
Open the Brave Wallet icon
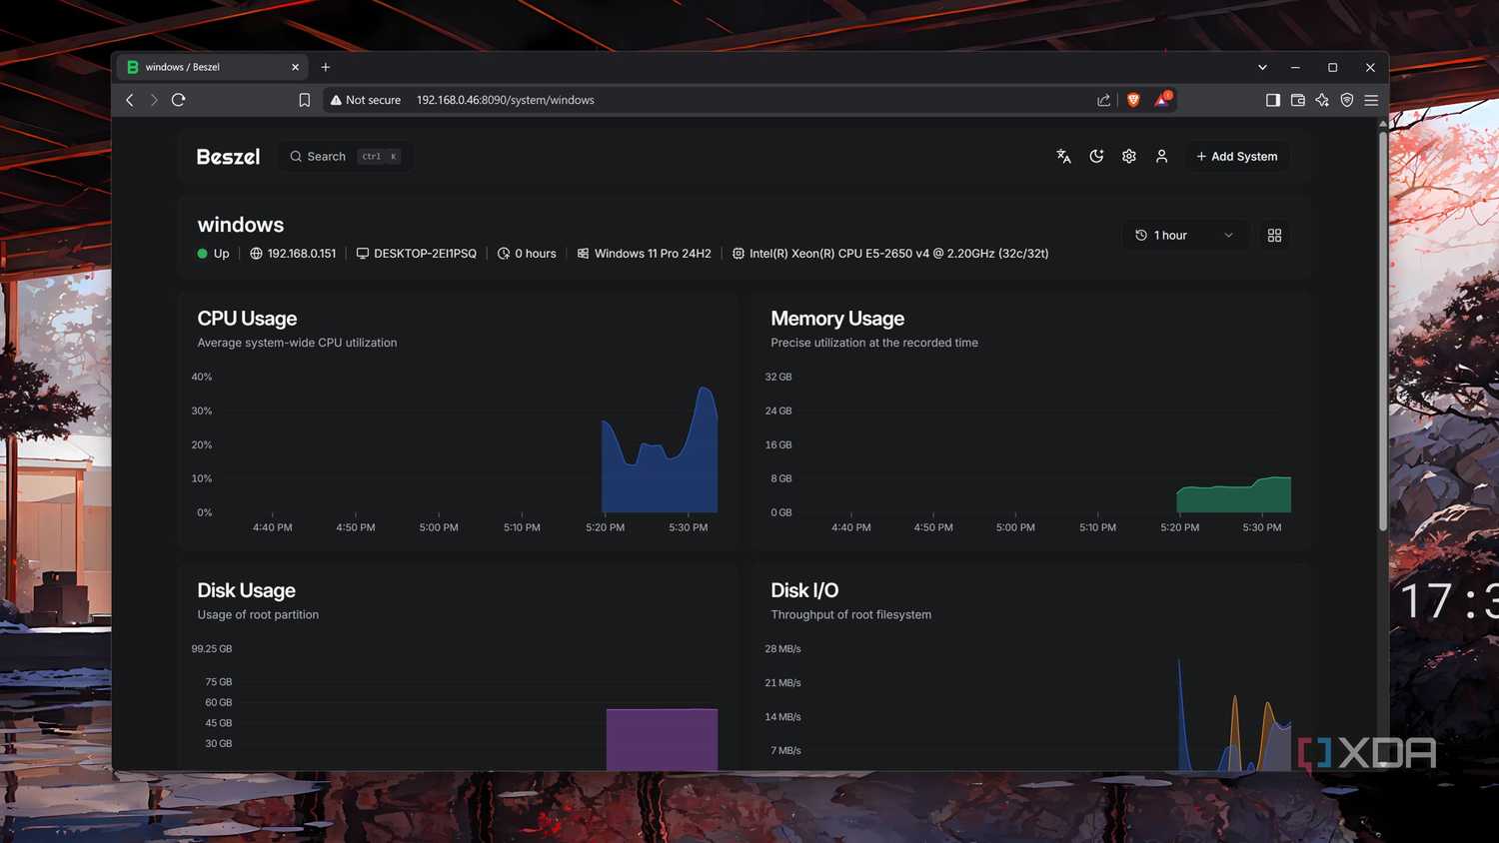(x=1298, y=100)
